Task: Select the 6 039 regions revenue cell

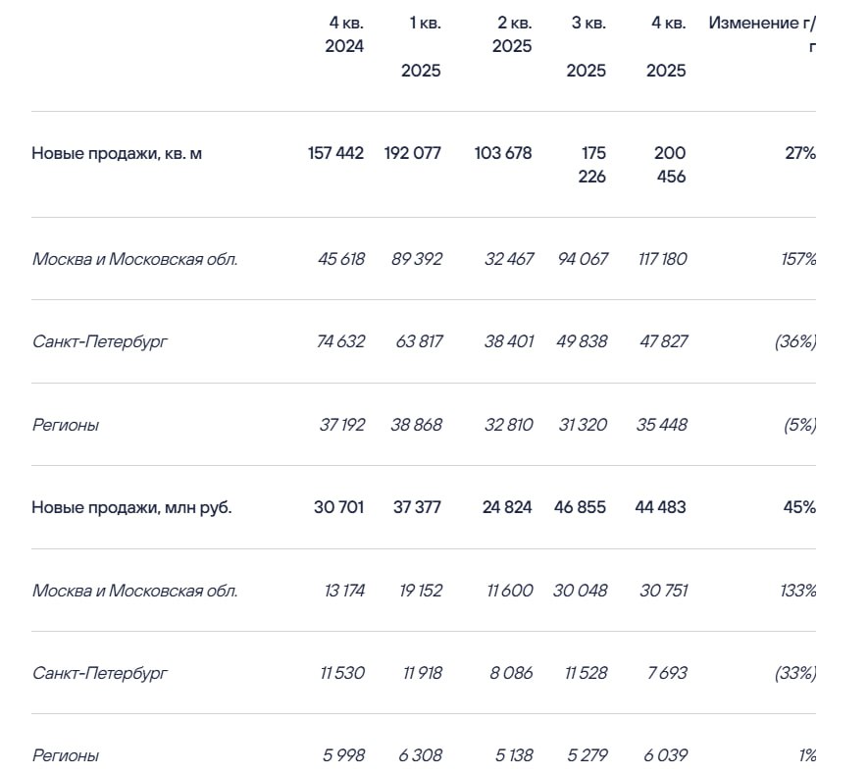Action: 666,755
